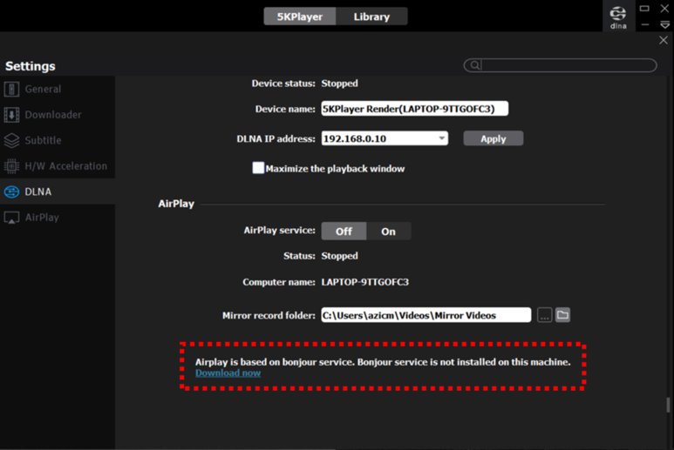Click the Mirror record folder path field
The height and width of the screenshot is (450, 674).
click(x=426, y=315)
